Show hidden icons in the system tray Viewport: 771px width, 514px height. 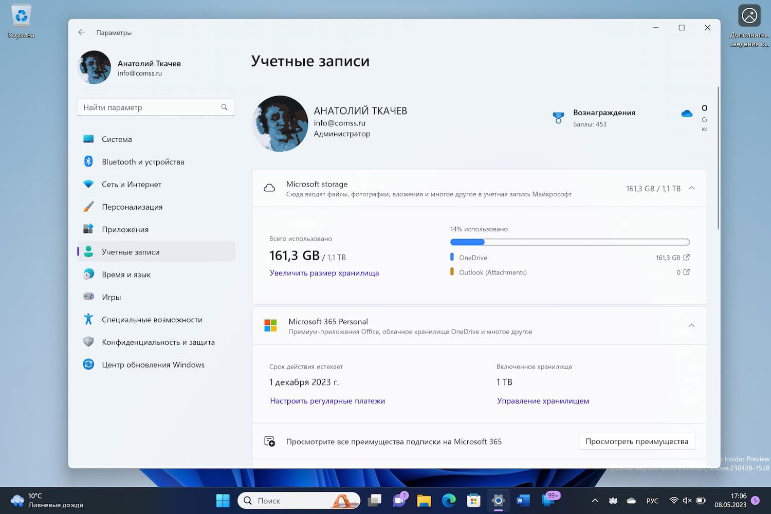[595, 501]
